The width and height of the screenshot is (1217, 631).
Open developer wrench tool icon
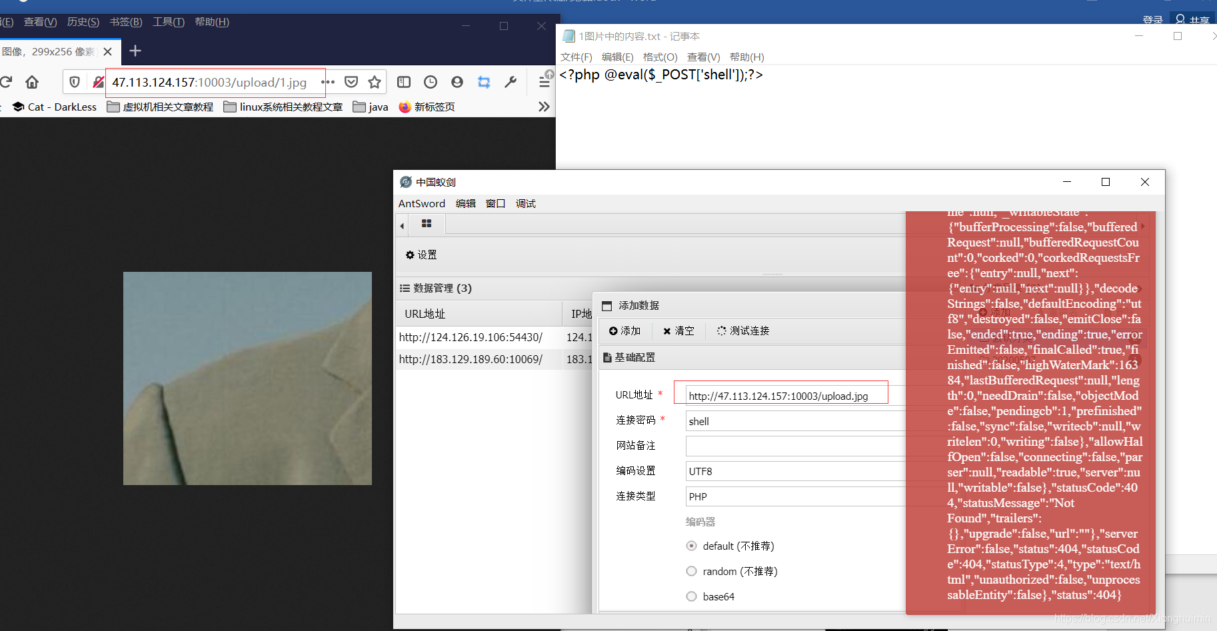coord(511,82)
